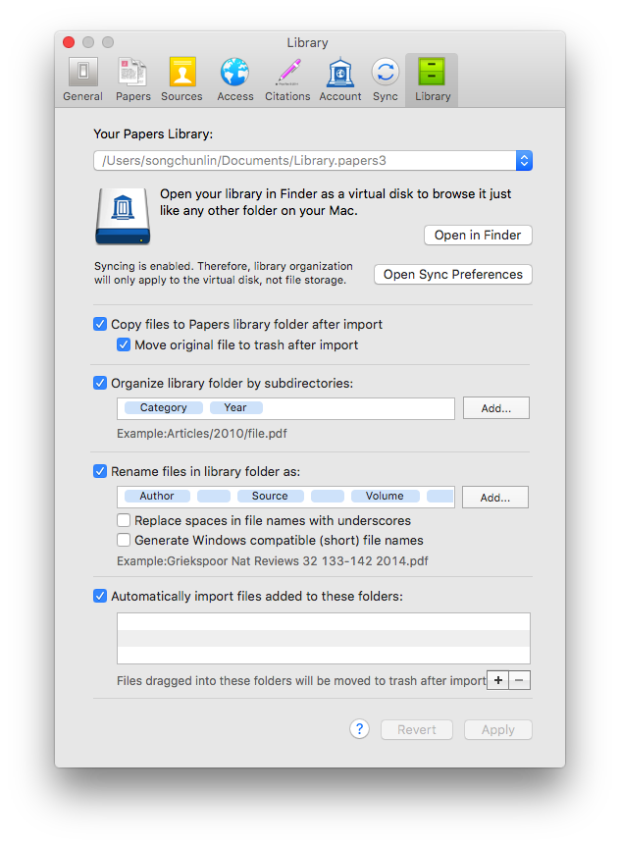Expand the Papers Library path dropdown

524,160
